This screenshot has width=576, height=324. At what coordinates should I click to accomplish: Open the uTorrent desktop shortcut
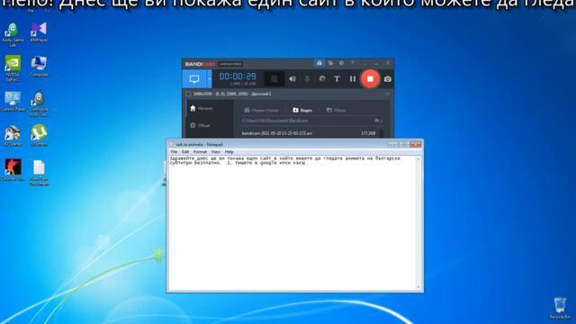(39, 135)
